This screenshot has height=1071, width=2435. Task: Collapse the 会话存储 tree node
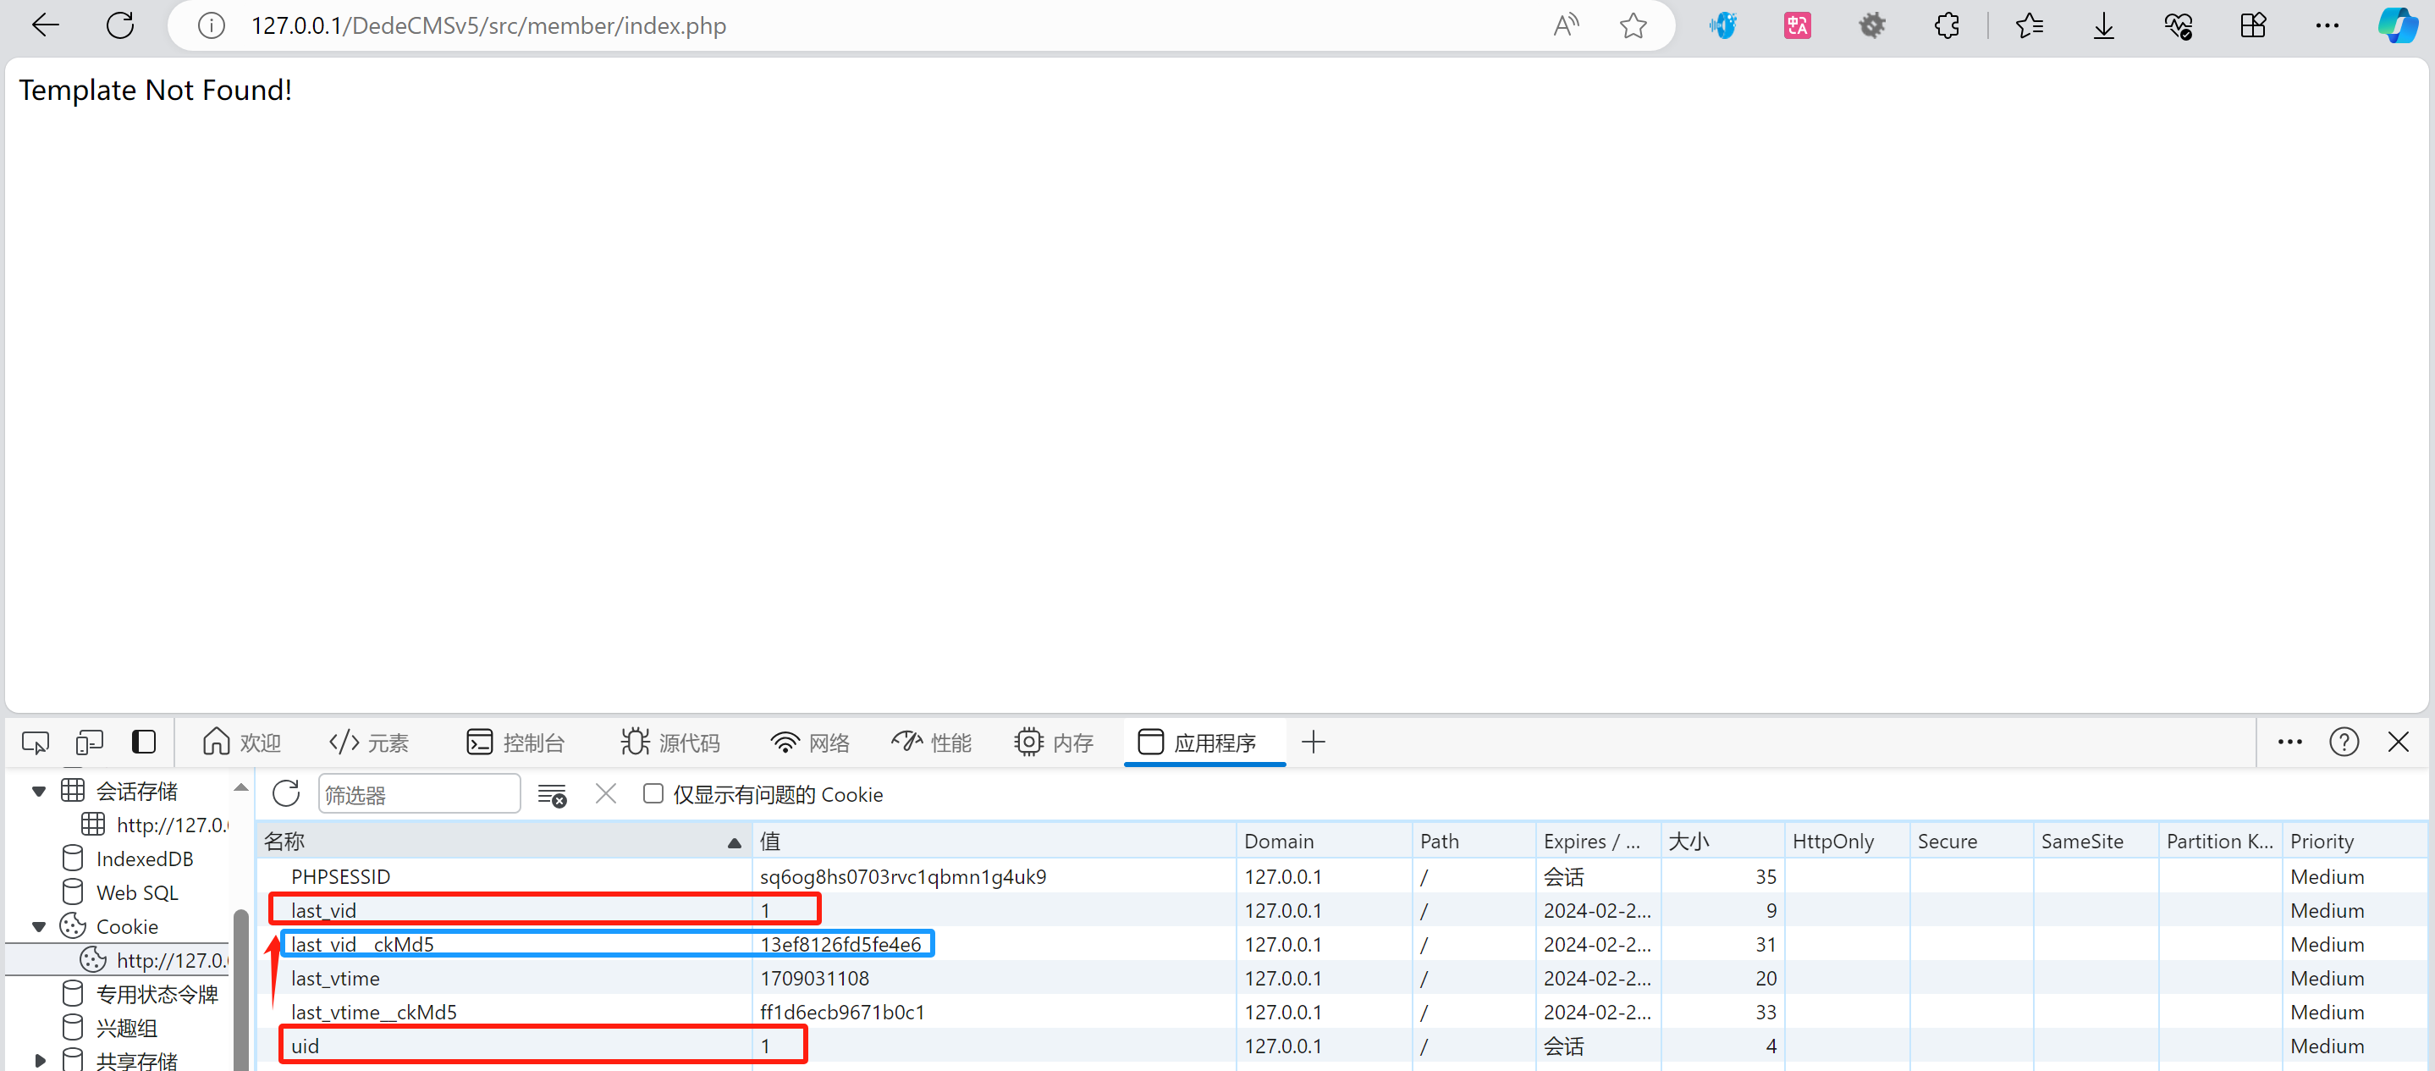coord(39,792)
